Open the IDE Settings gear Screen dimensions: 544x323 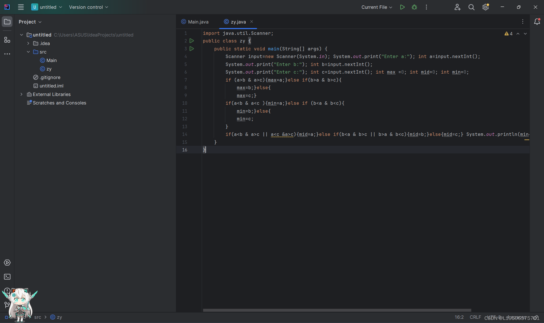pyautogui.click(x=486, y=7)
